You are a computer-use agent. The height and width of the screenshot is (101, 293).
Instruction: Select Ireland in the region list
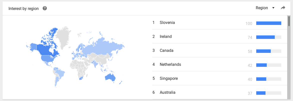click(220, 36)
